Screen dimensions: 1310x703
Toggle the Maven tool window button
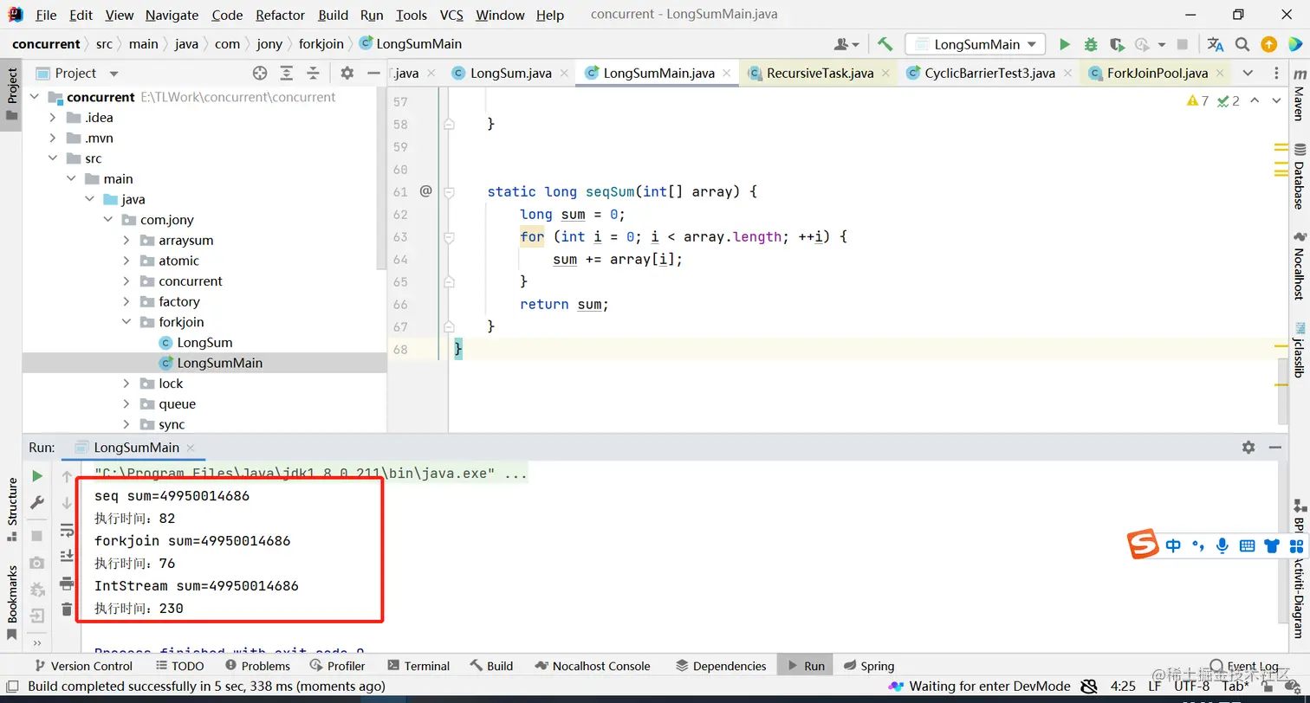coord(1299,95)
